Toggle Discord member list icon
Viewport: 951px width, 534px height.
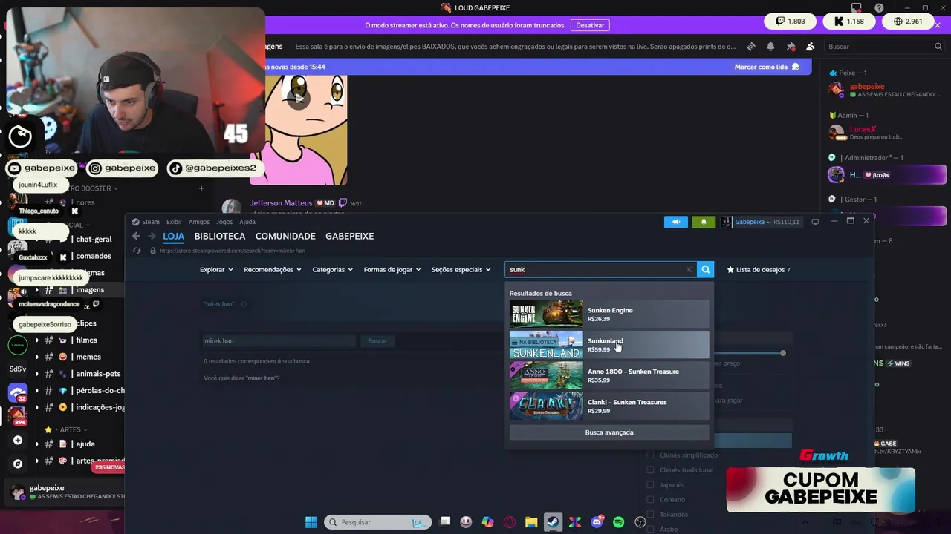(811, 46)
